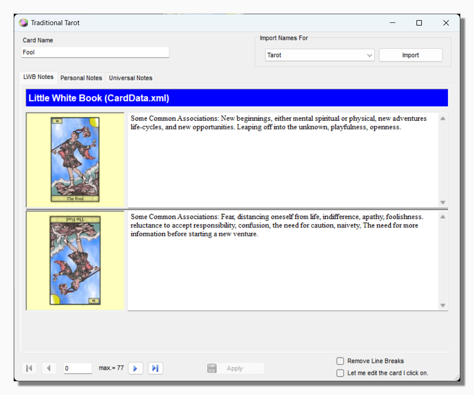Click the Card Name label
Image resolution: width=474 pixels, height=395 pixels.
tap(38, 40)
